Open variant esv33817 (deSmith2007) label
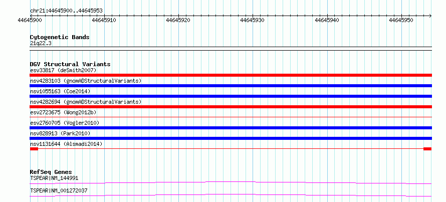446x202 pixels. coord(63,70)
